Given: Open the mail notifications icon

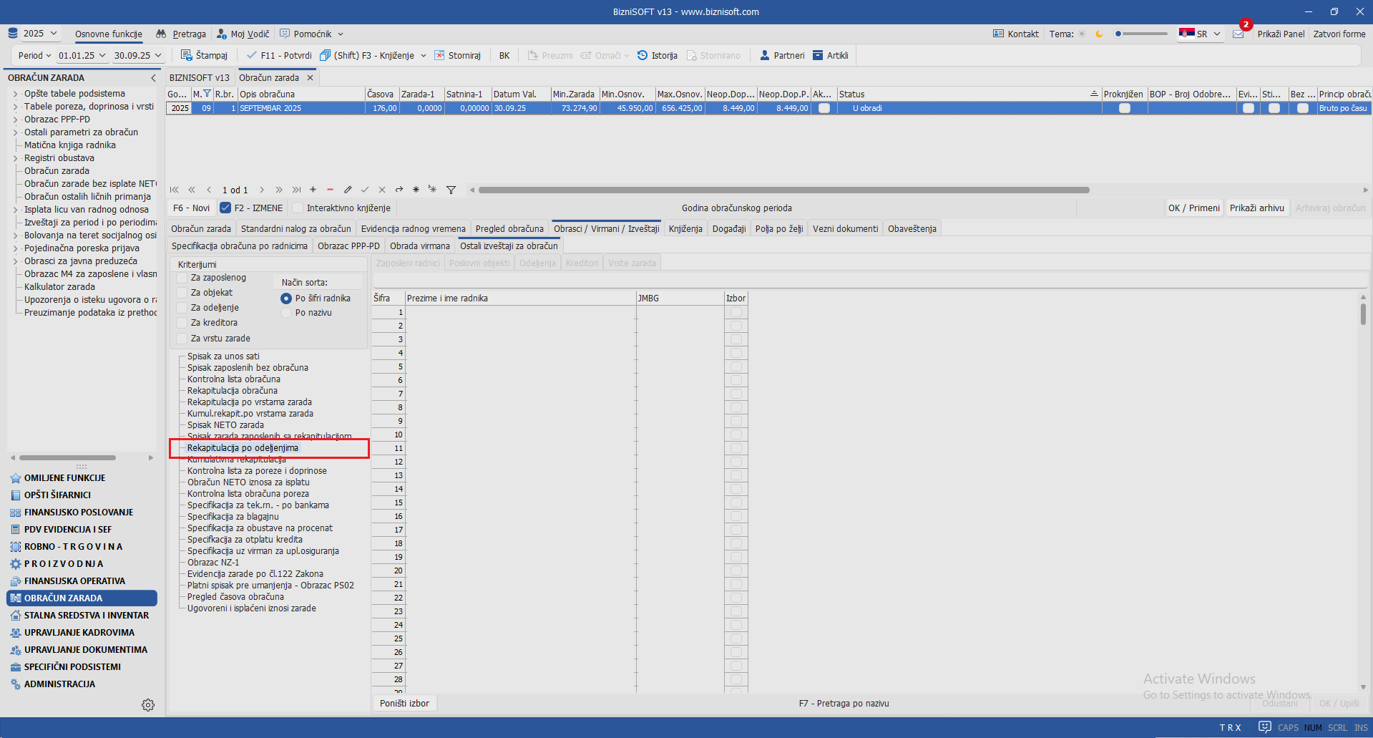Looking at the screenshot, I should [1238, 34].
